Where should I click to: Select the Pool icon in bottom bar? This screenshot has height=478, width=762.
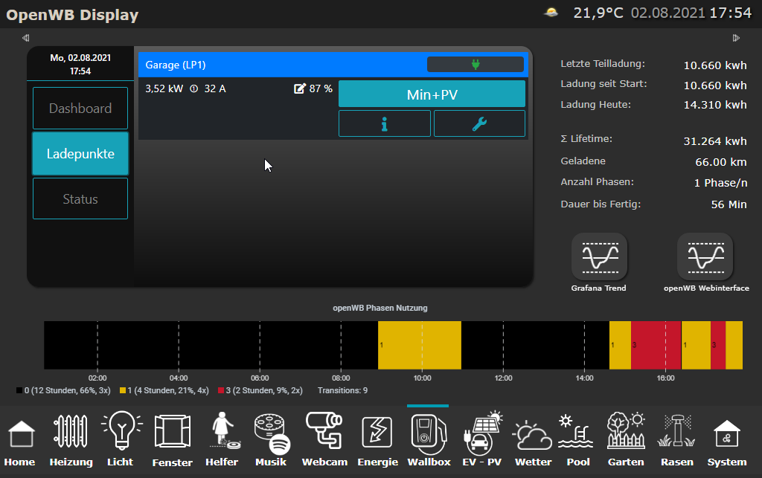(x=577, y=433)
